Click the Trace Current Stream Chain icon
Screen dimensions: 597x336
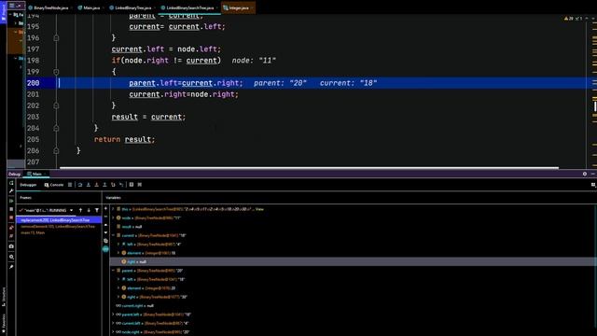click(x=140, y=185)
